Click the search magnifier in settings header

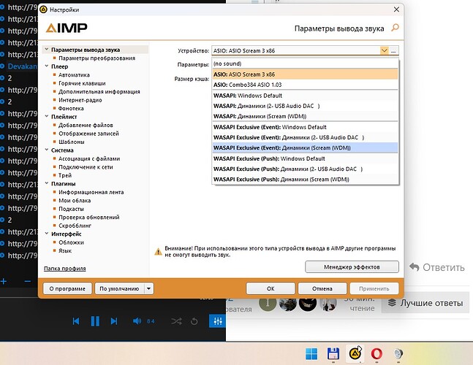[x=396, y=28]
